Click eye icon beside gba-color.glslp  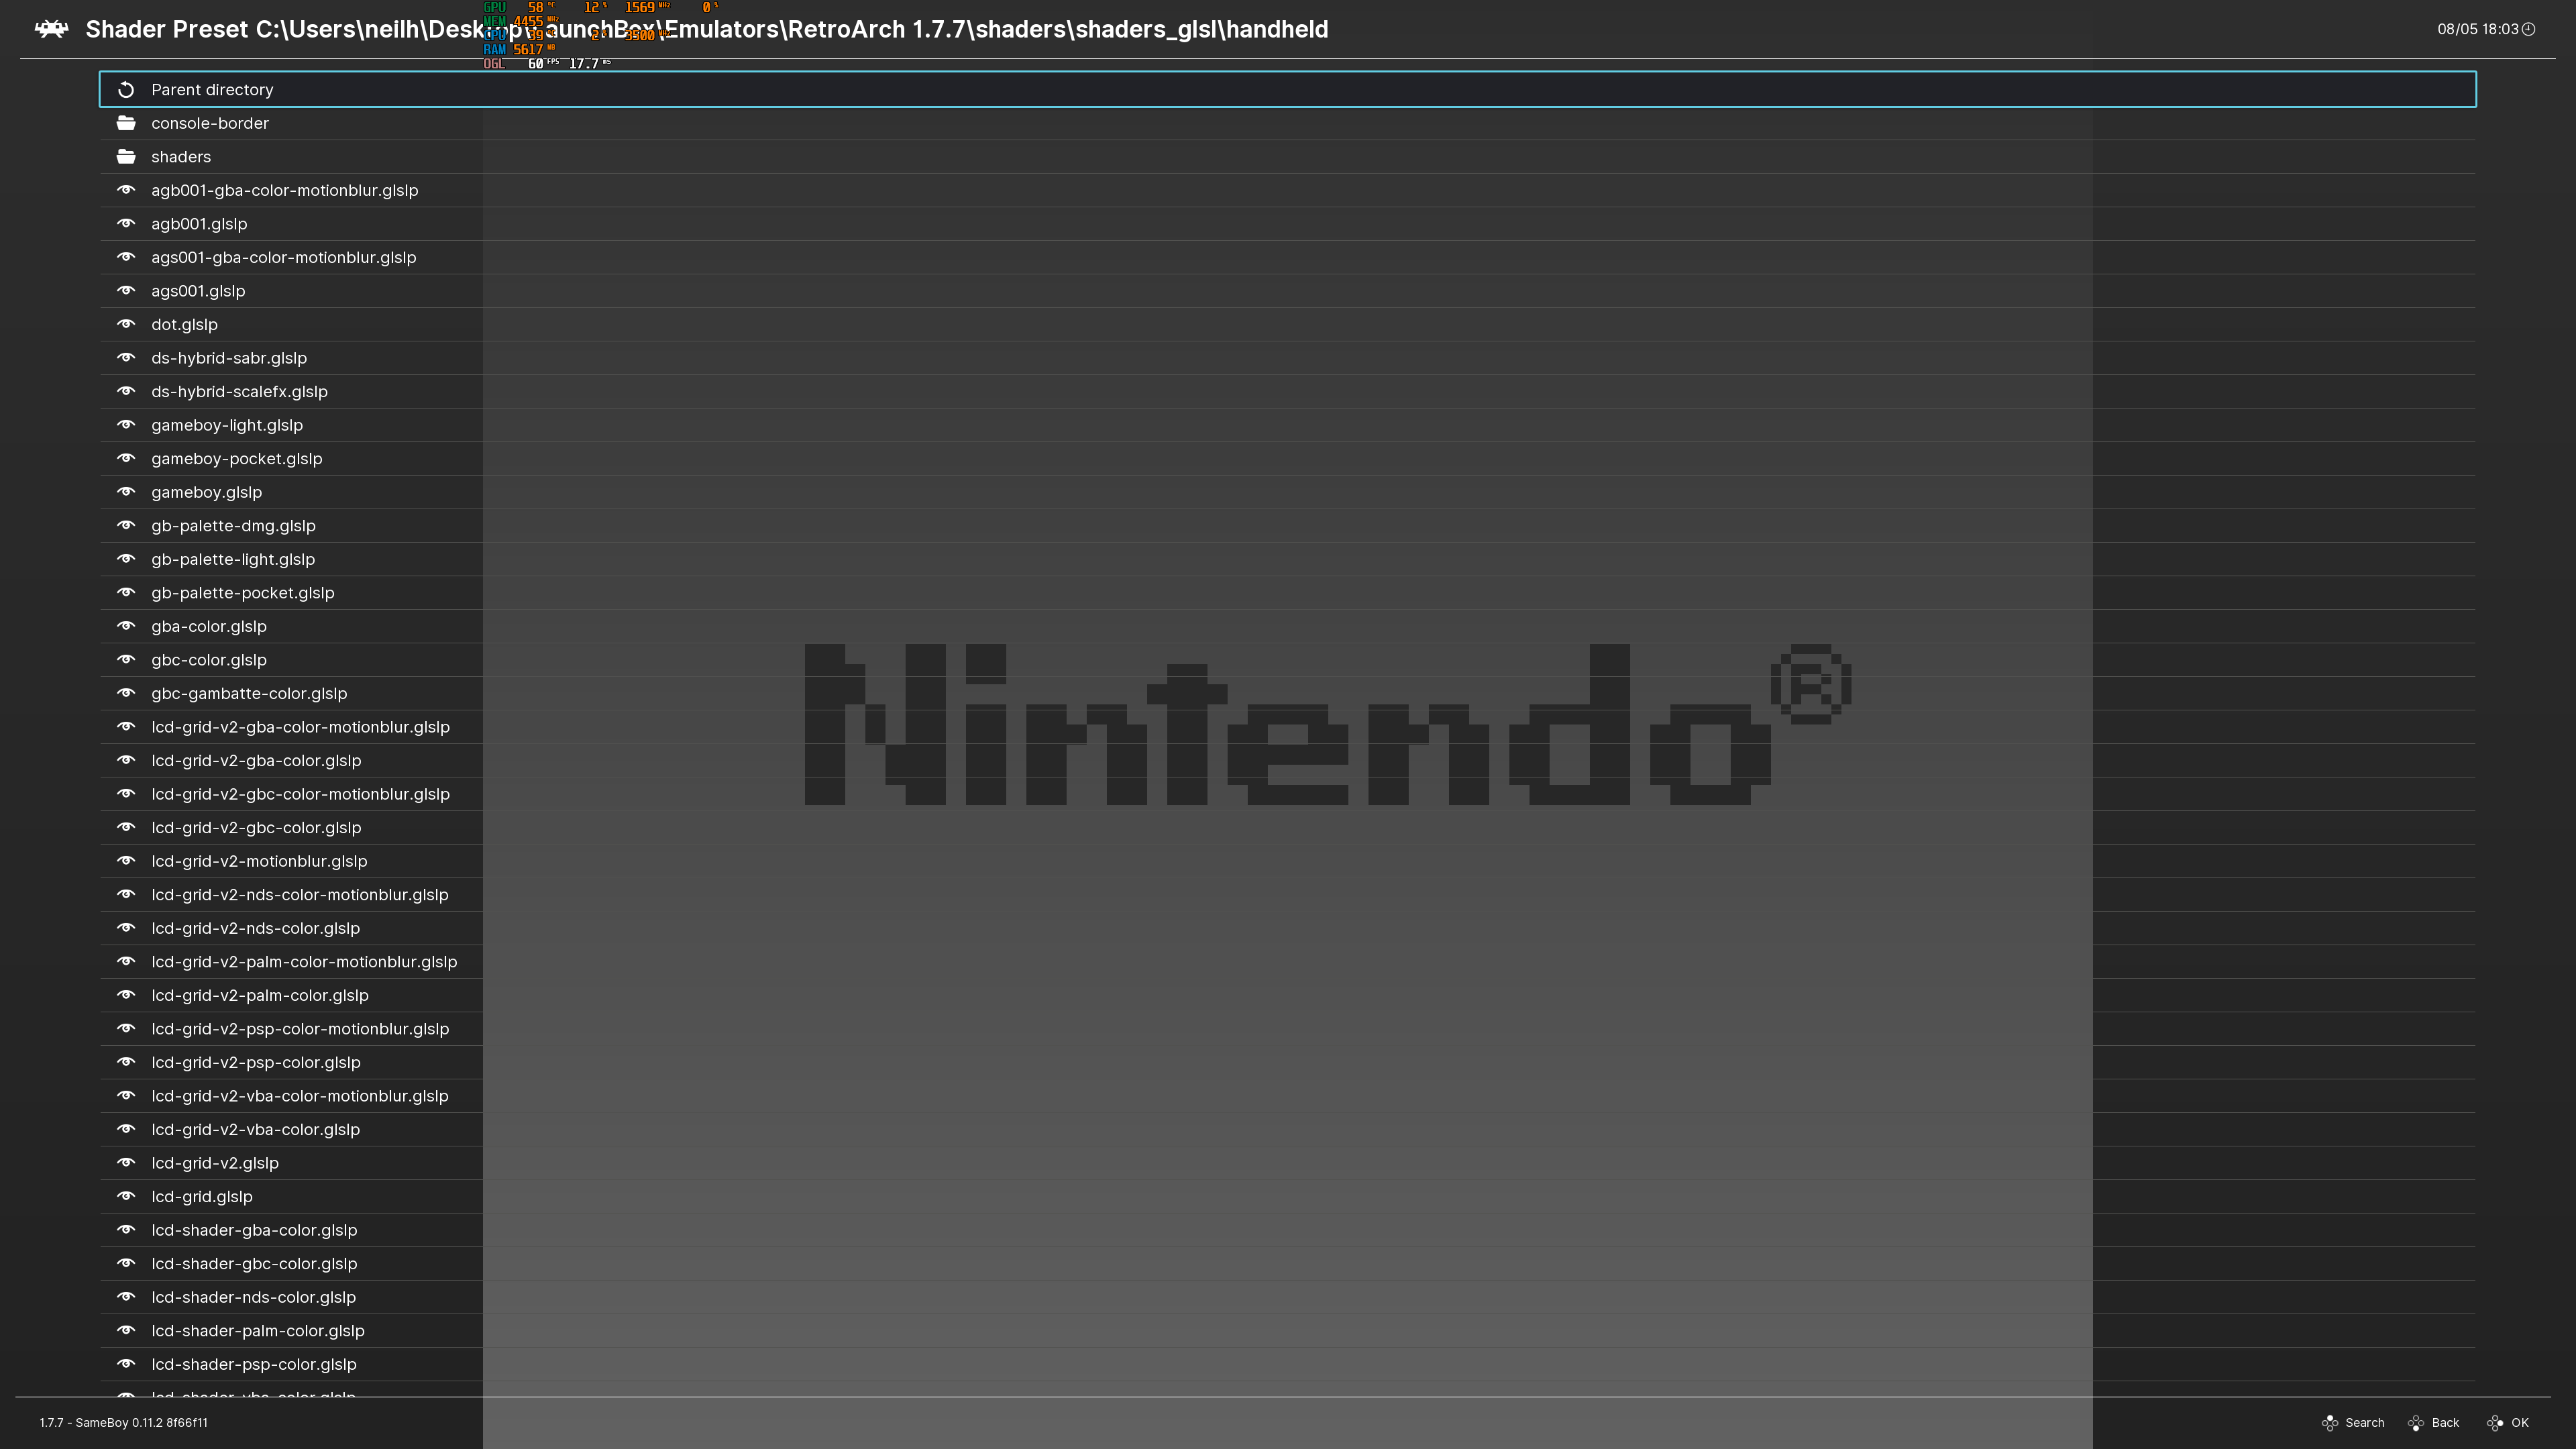(x=126, y=625)
